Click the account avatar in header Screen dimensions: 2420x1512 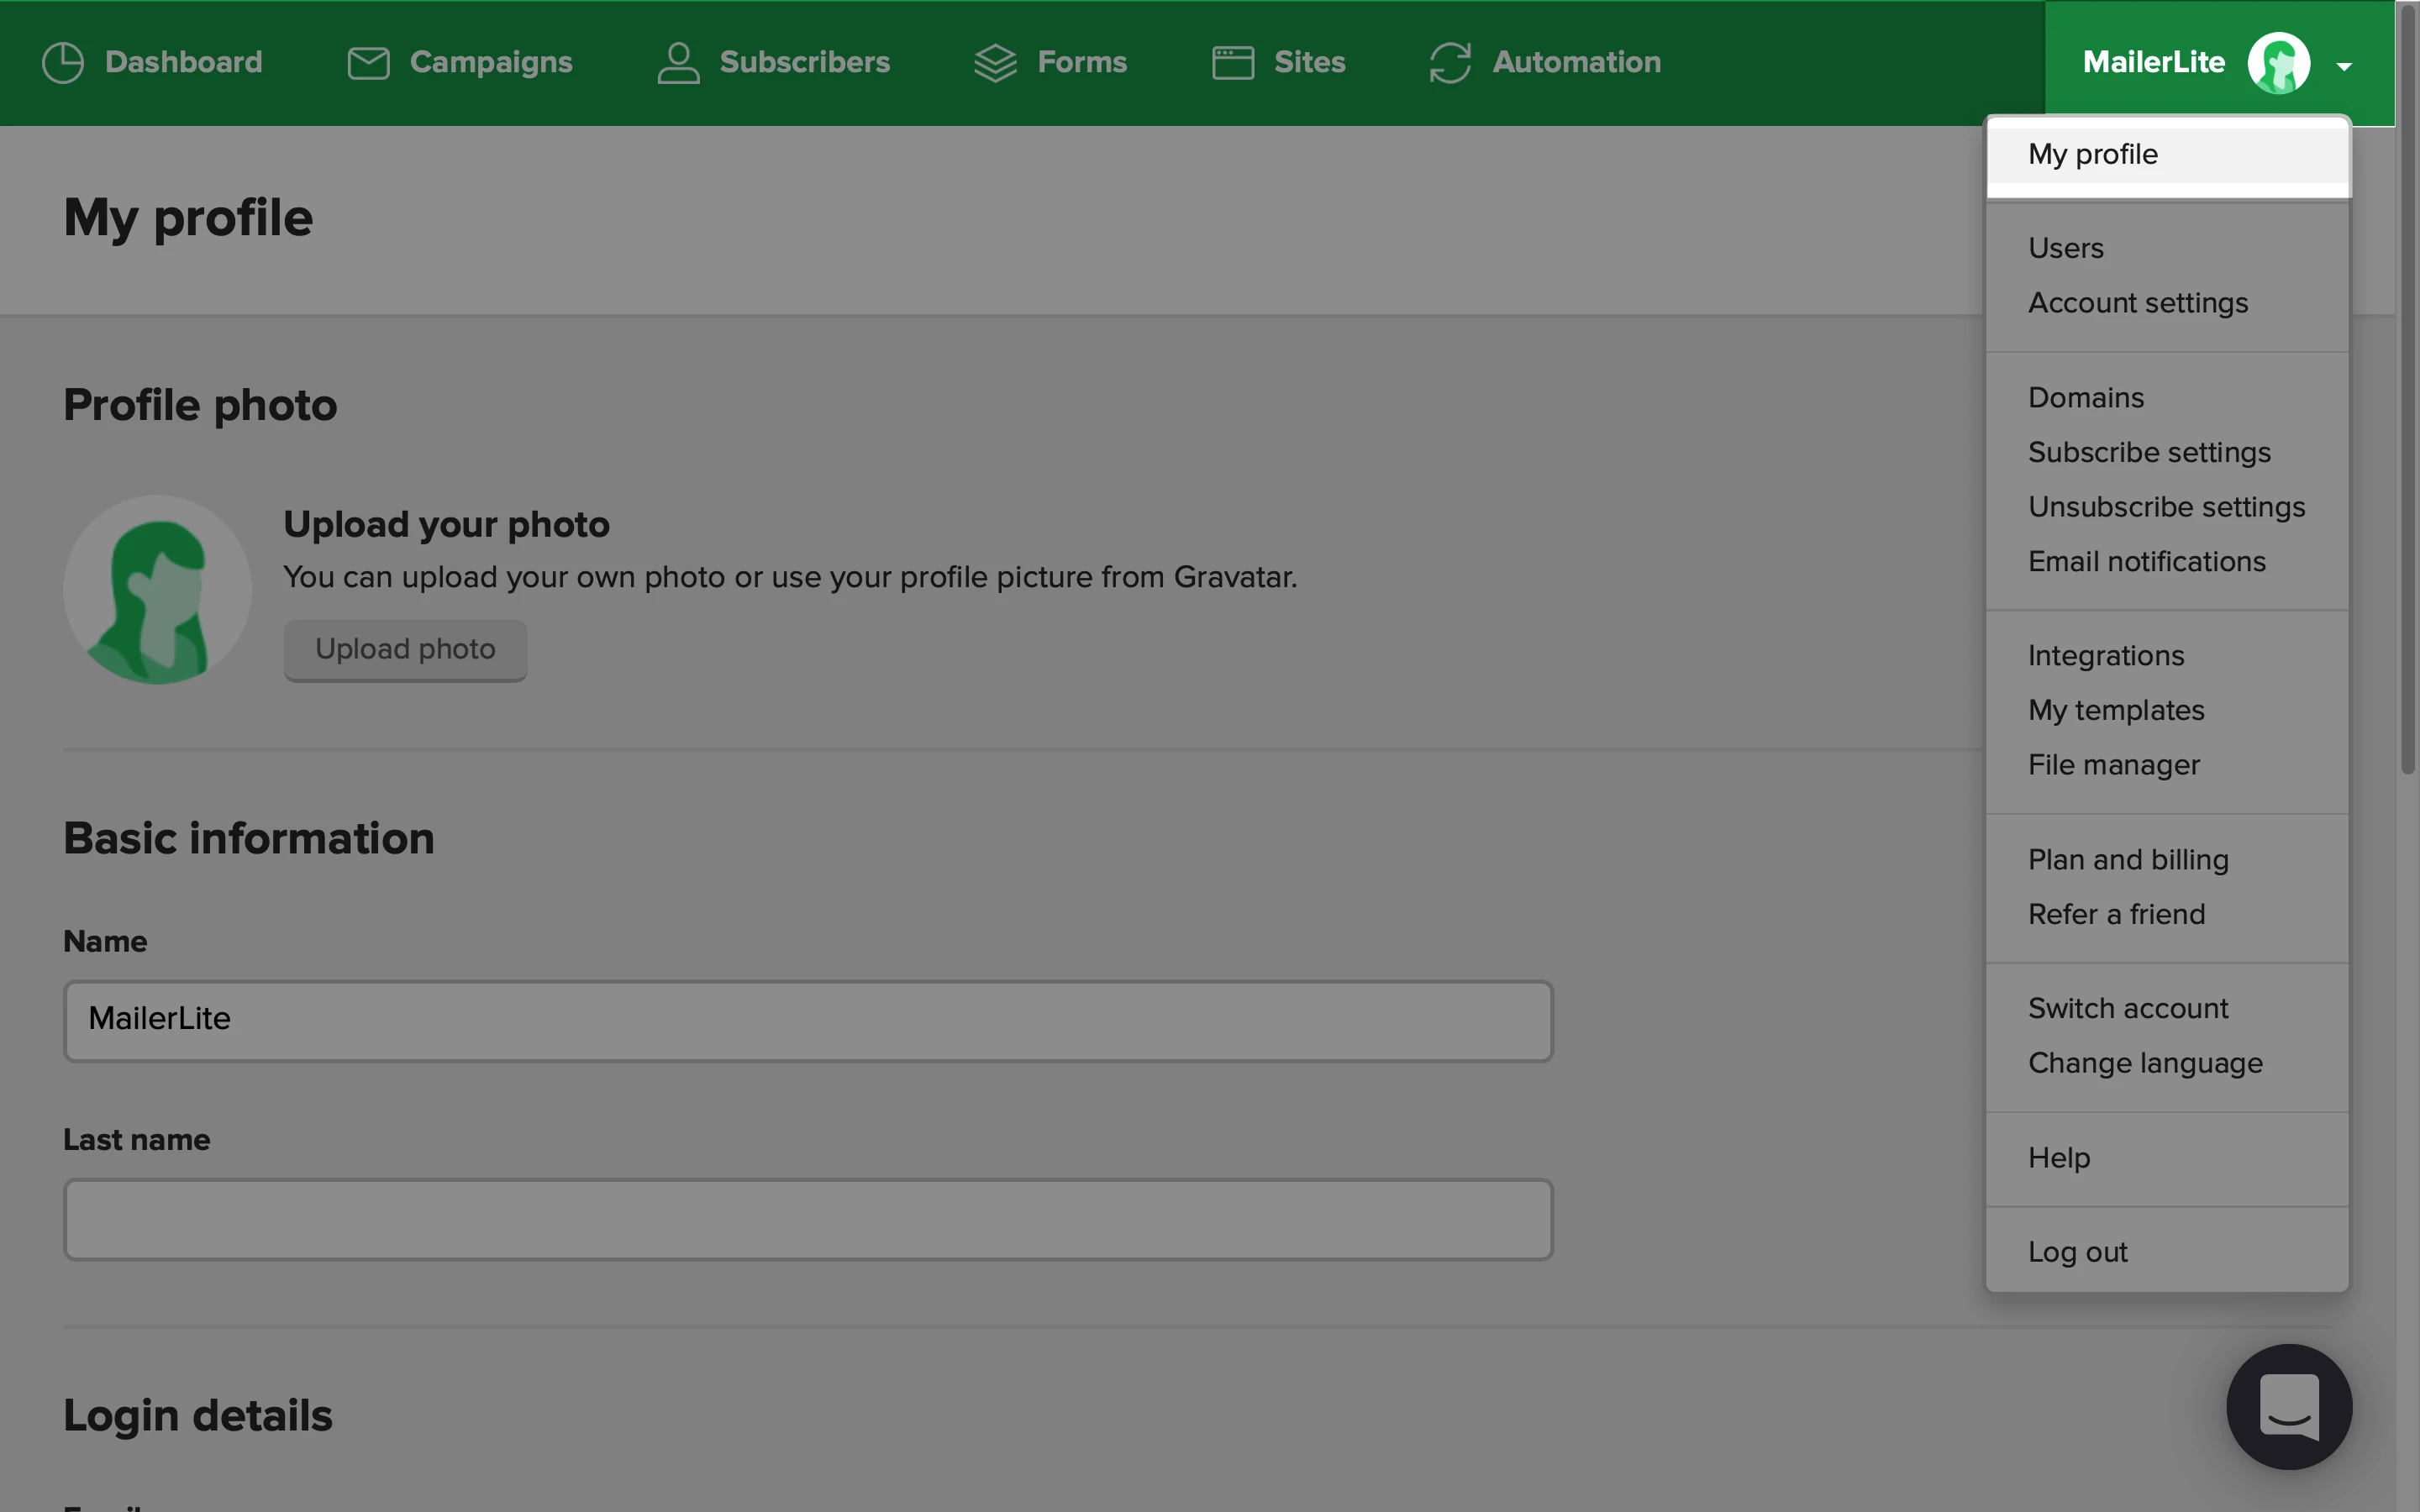tap(2278, 63)
